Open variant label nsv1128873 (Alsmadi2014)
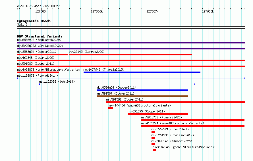 38,76
